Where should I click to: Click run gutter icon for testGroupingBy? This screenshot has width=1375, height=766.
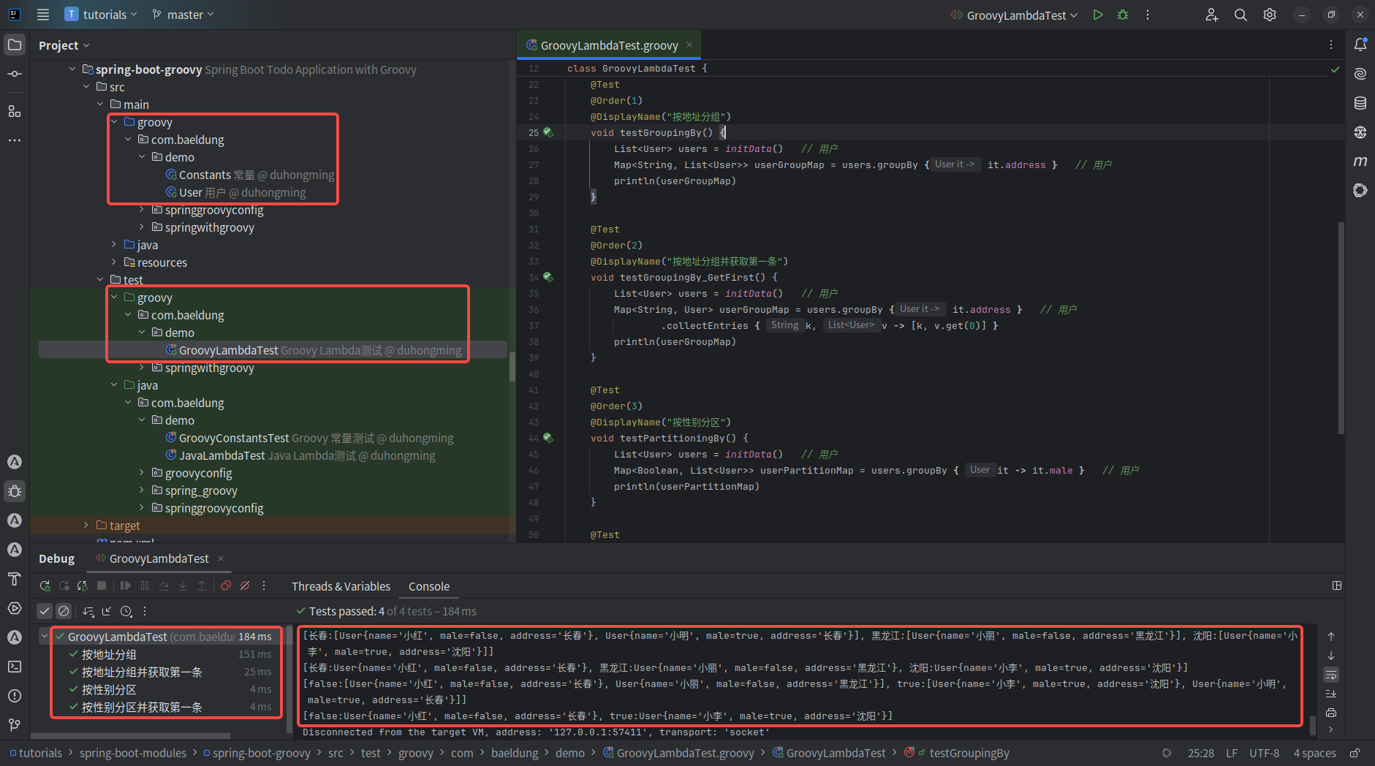tap(548, 132)
